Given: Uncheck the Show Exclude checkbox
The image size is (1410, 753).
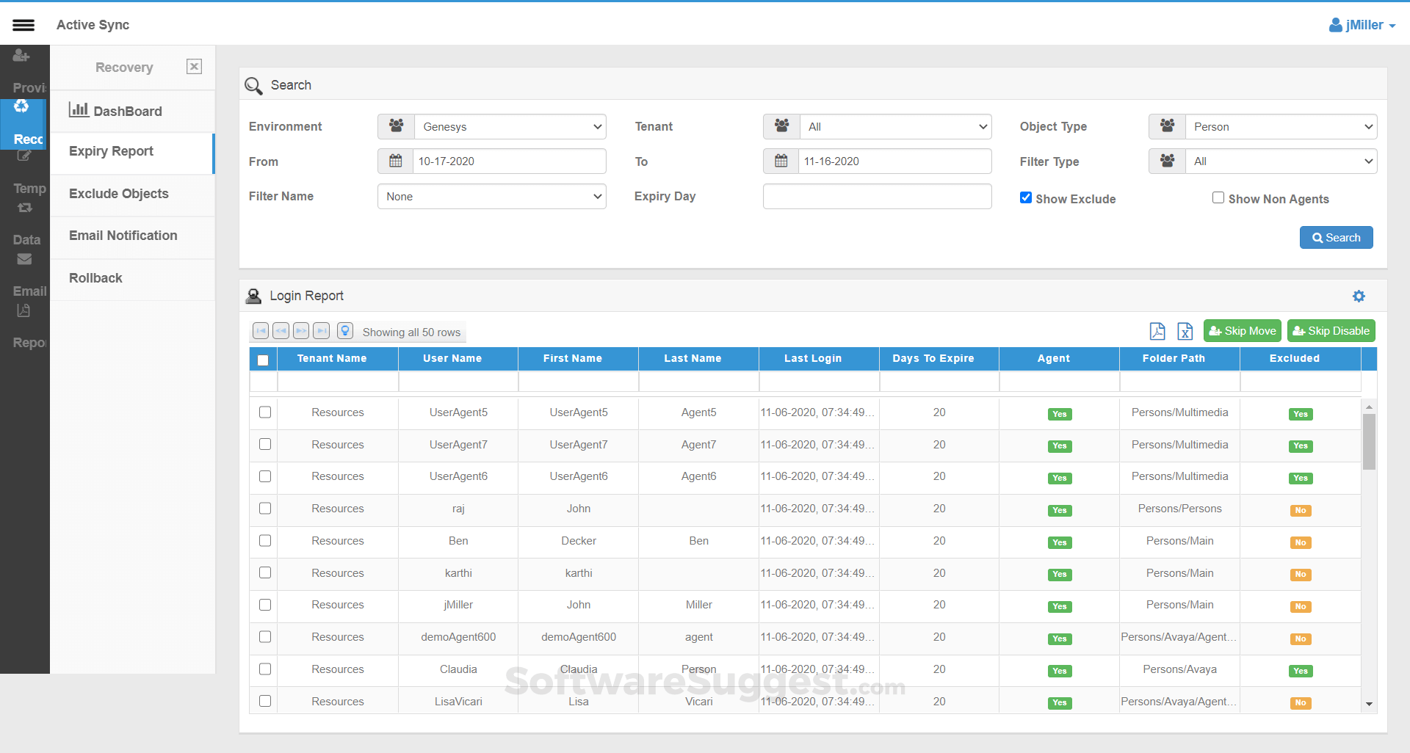Looking at the screenshot, I should pyautogui.click(x=1026, y=197).
